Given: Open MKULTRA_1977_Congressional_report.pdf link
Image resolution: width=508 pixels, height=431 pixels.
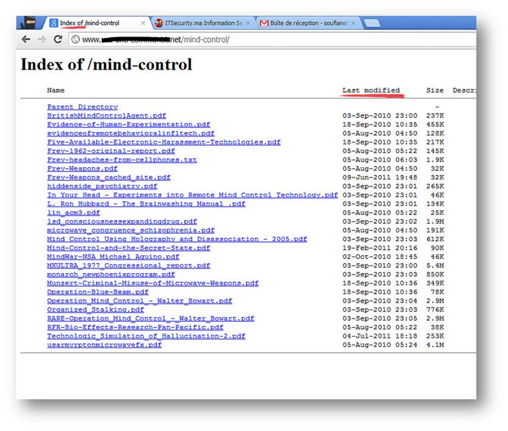Looking at the screenshot, I should (128, 266).
